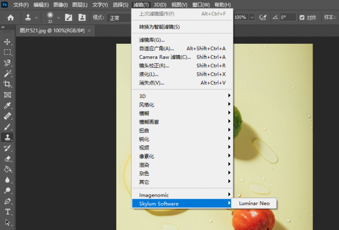Open the 模式 blend mode dropdown
Image resolution: width=339 pixels, height=230 pixels.
pos(119,18)
